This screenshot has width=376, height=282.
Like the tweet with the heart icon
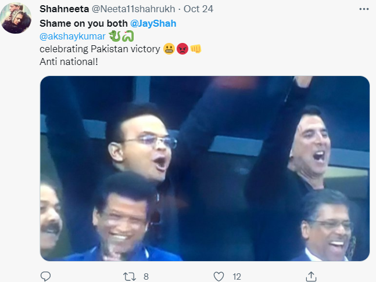click(x=219, y=276)
